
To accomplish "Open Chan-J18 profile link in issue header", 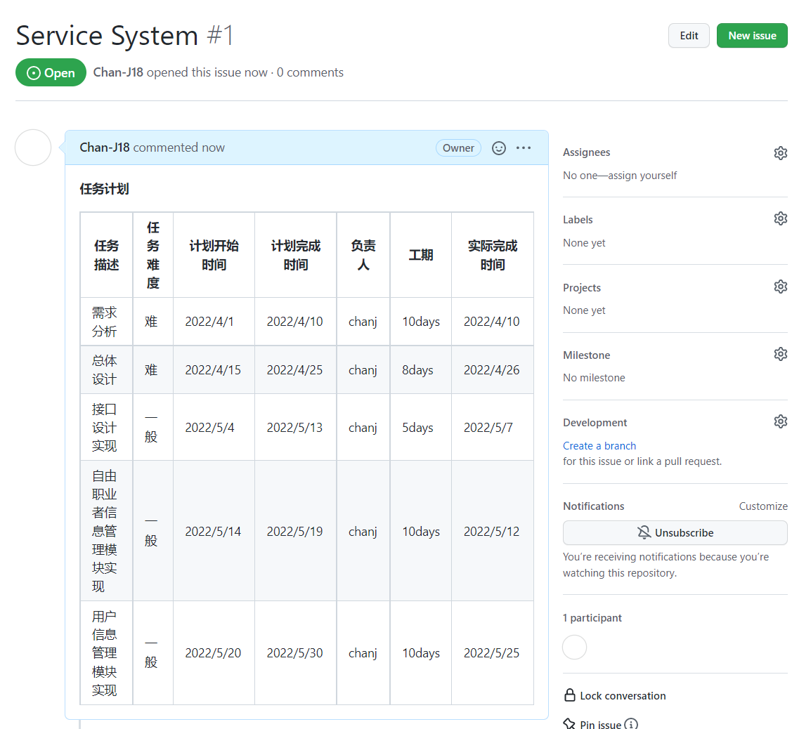I will (118, 72).
